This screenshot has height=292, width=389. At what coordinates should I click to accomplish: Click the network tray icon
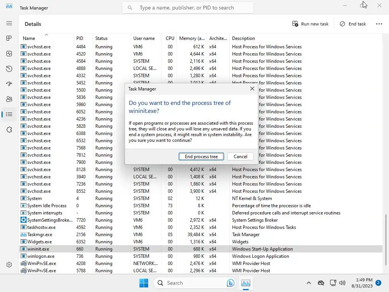point(333,283)
